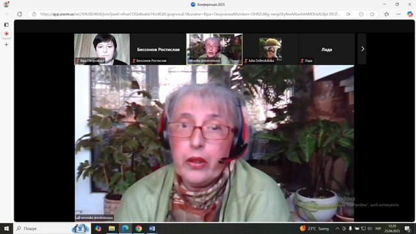Refresh the Zoom web page

[19, 14]
